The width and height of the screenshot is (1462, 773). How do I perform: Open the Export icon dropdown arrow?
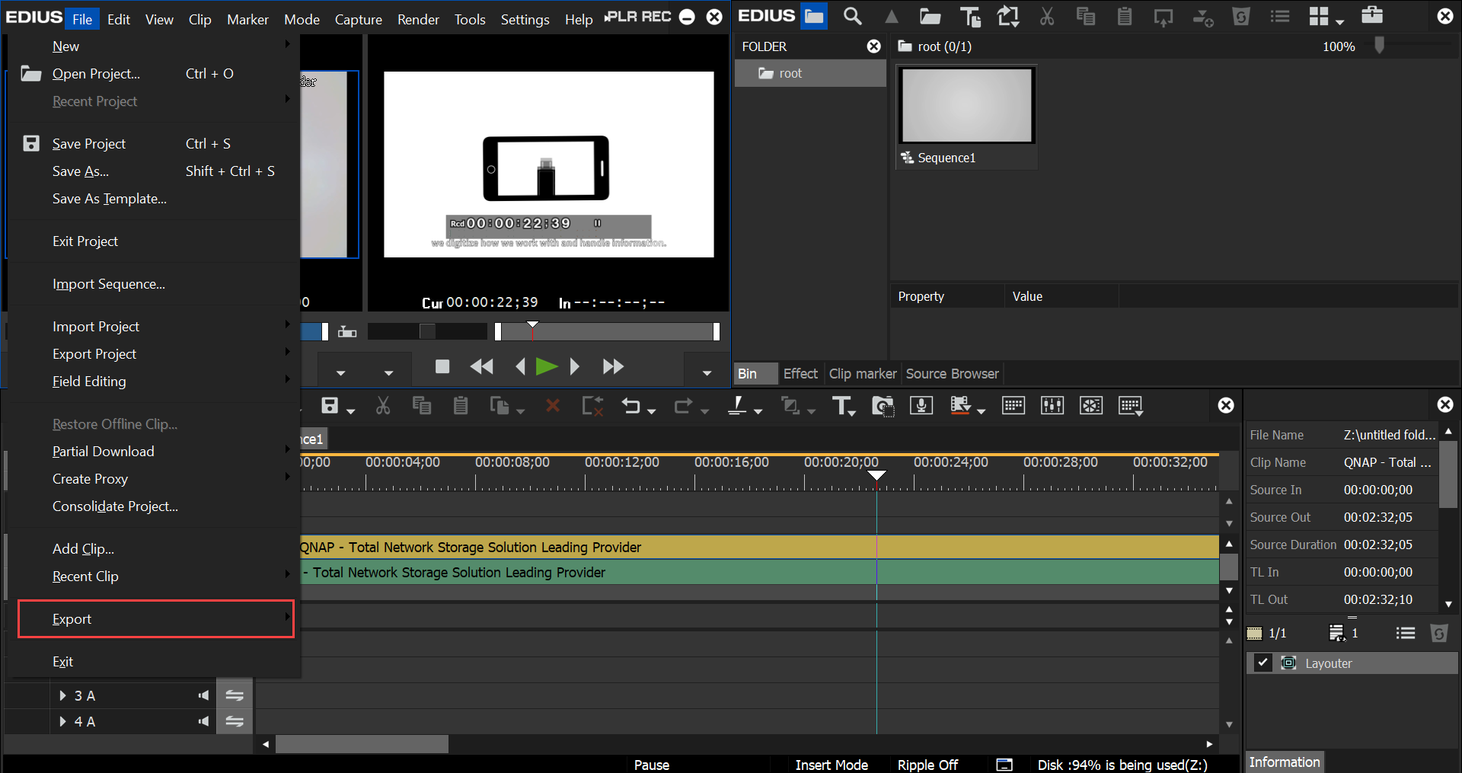(982, 411)
